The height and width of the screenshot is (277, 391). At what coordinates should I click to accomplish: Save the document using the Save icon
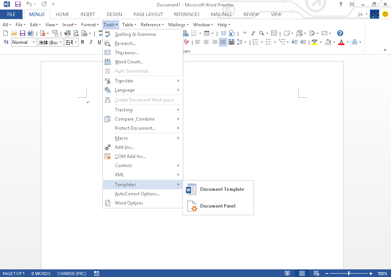(x=22, y=33)
